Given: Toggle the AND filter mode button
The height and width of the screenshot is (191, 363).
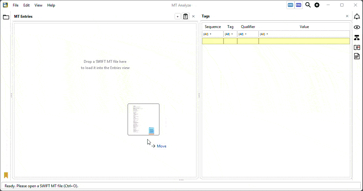Looking at the screenshot, I should 290,5.
